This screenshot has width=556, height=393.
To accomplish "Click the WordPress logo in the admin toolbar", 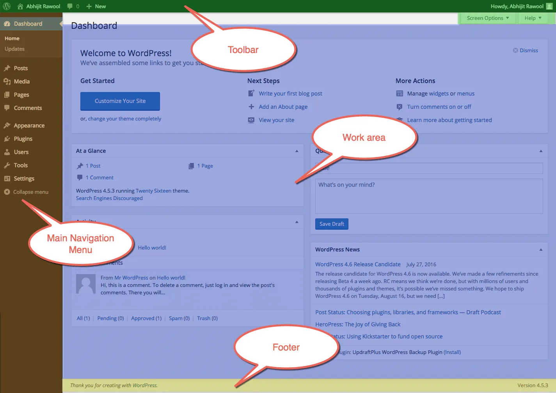I will point(7,6).
